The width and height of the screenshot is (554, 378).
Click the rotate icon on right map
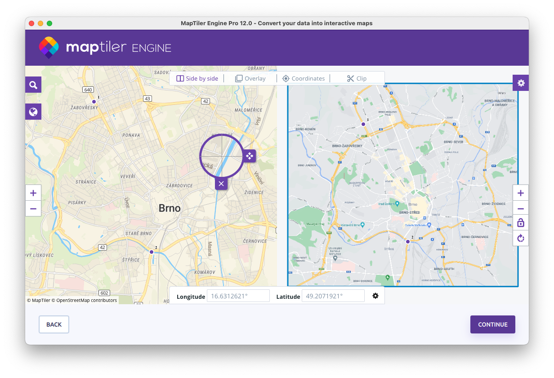(521, 238)
